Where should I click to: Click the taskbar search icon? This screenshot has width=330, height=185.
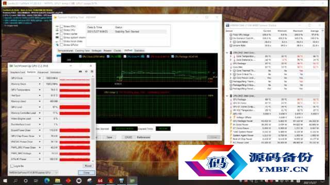(x=15, y=180)
